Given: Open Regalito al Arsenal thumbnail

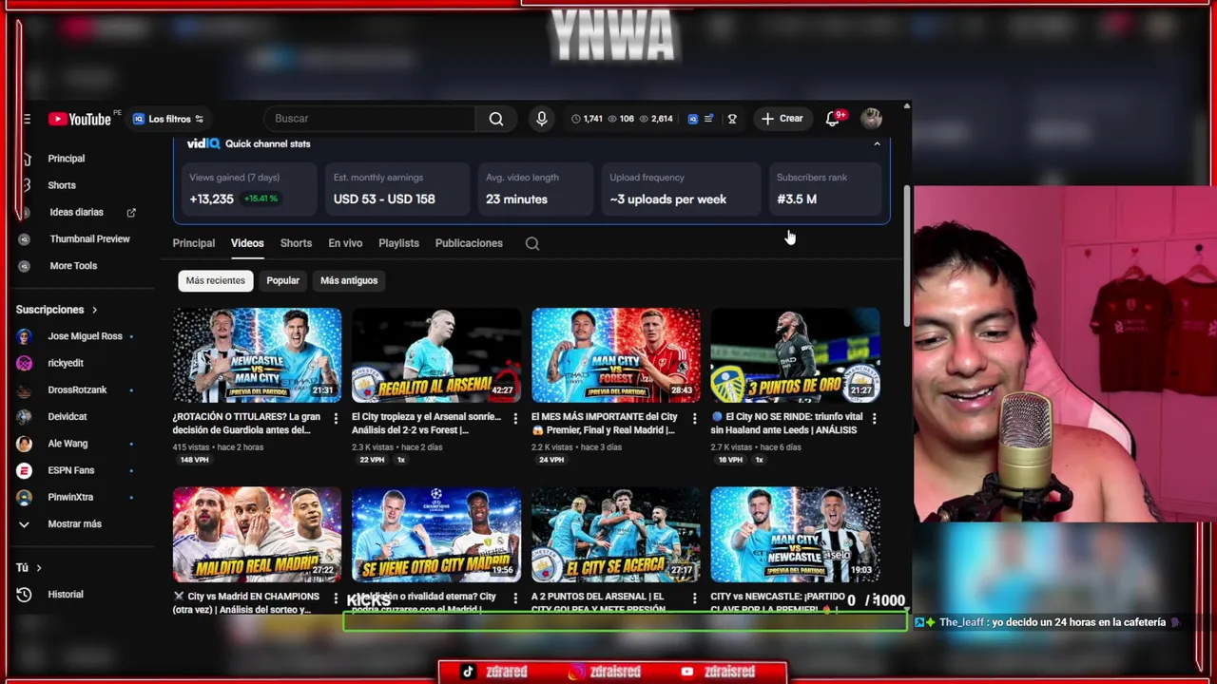Looking at the screenshot, I should point(436,354).
